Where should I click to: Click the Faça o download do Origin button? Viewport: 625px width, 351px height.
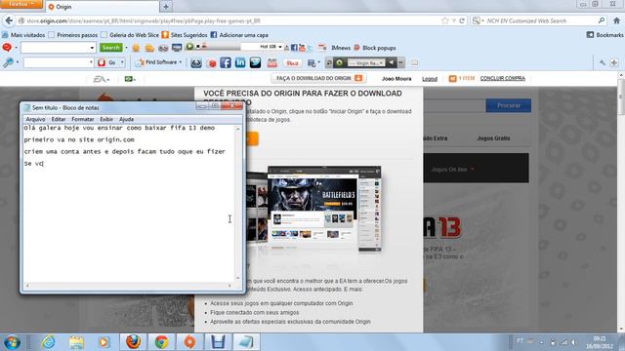[x=319, y=78]
